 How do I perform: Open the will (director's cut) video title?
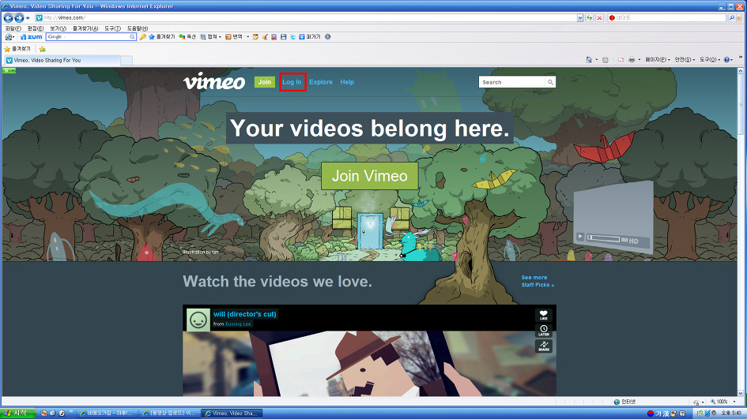[x=245, y=314]
